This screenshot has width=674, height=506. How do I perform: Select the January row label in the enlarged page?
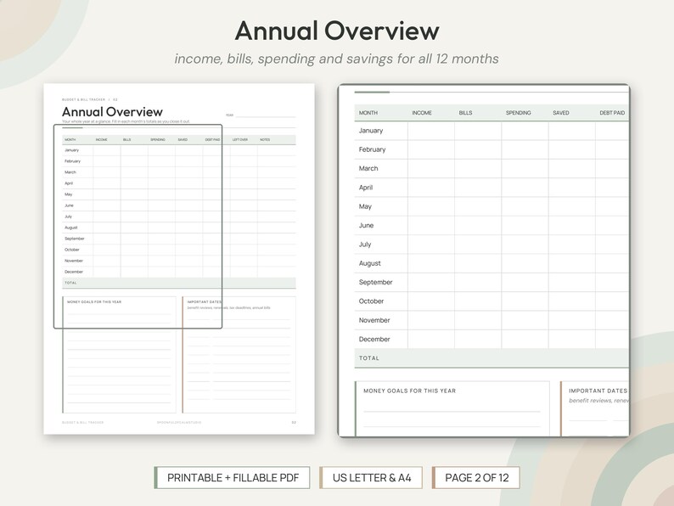371,131
